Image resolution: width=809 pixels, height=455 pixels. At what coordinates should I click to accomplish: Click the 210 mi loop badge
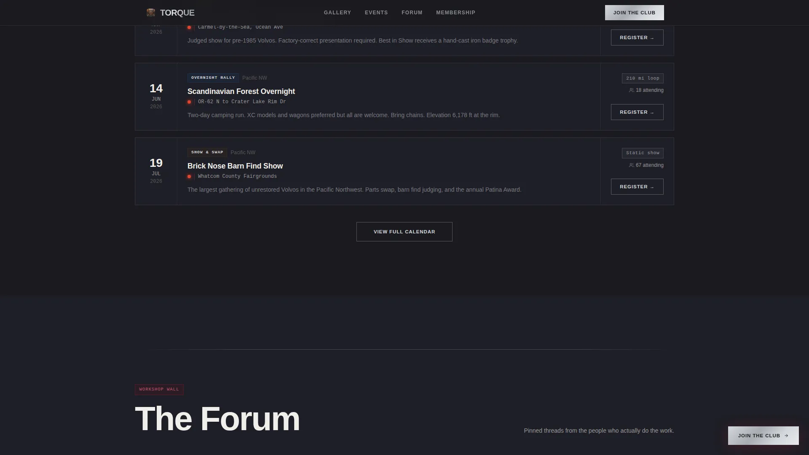pos(643,78)
